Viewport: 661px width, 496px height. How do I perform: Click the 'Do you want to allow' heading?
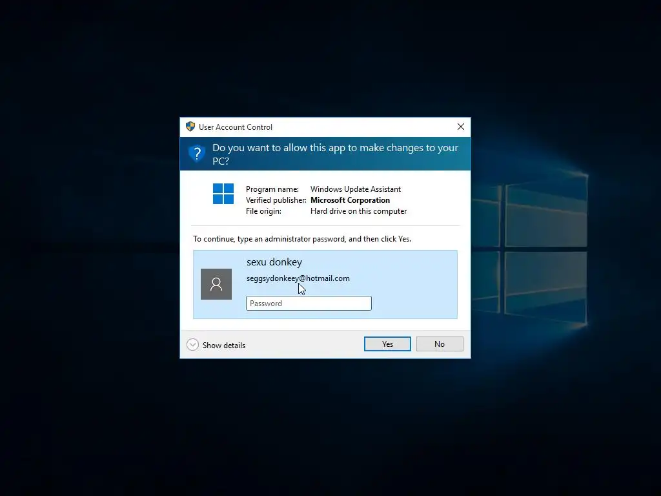coord(335,154)
